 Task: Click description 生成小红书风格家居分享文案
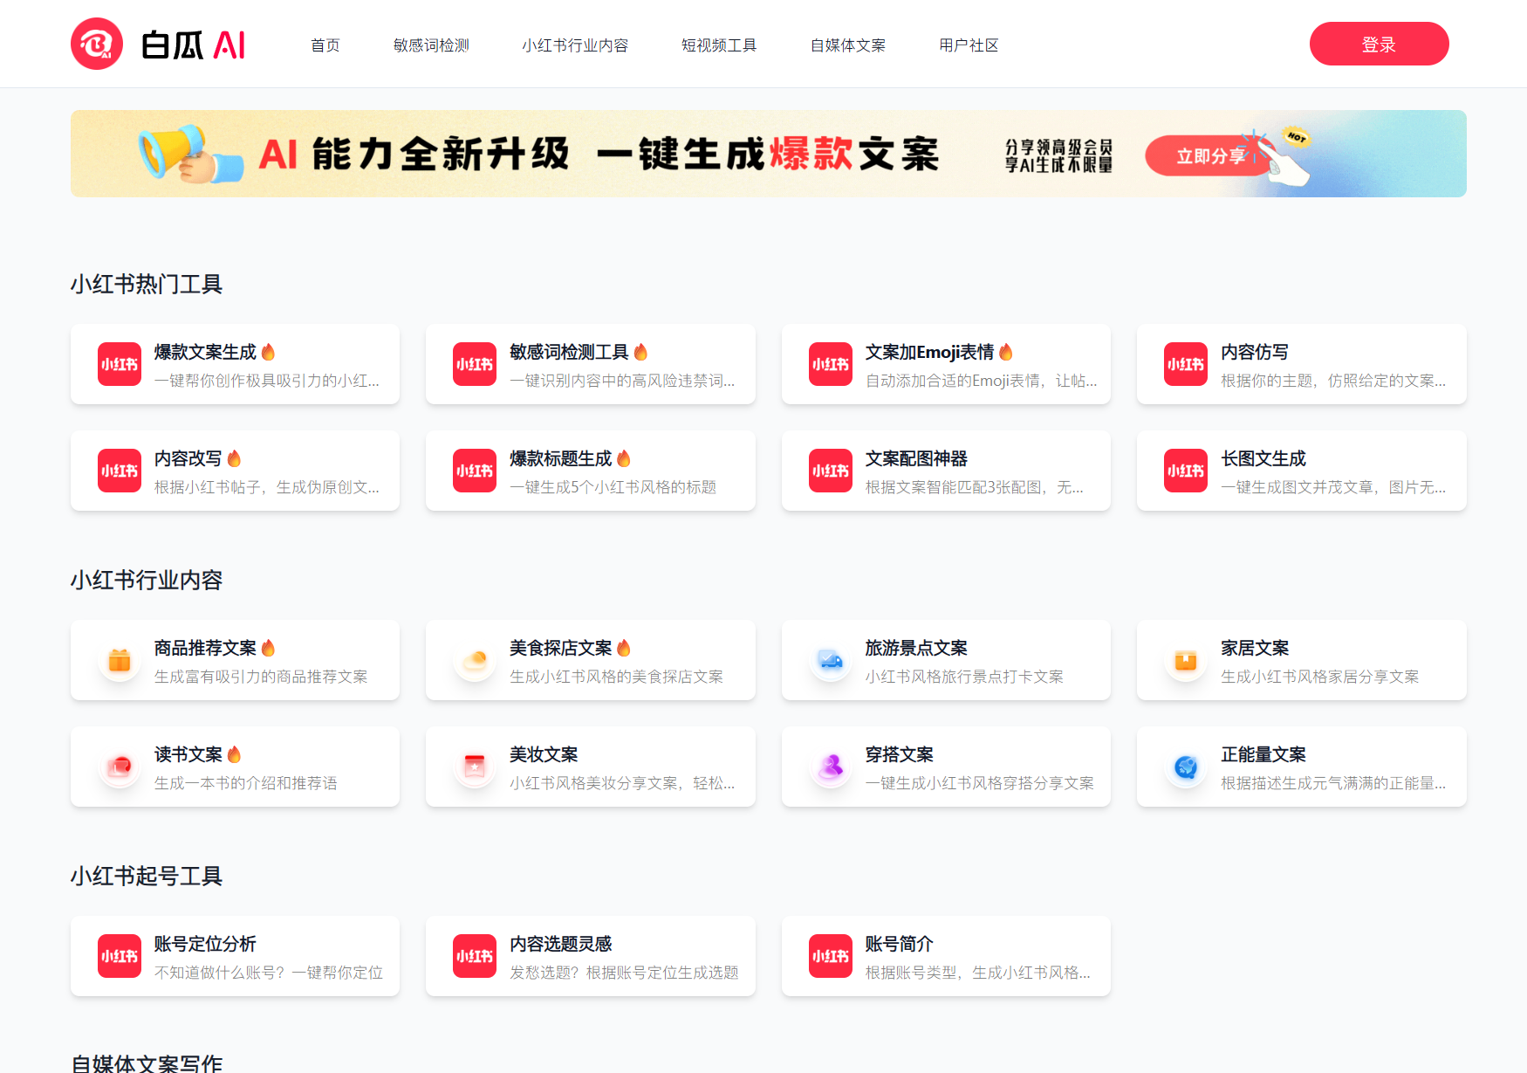[x=1319, y=677]
